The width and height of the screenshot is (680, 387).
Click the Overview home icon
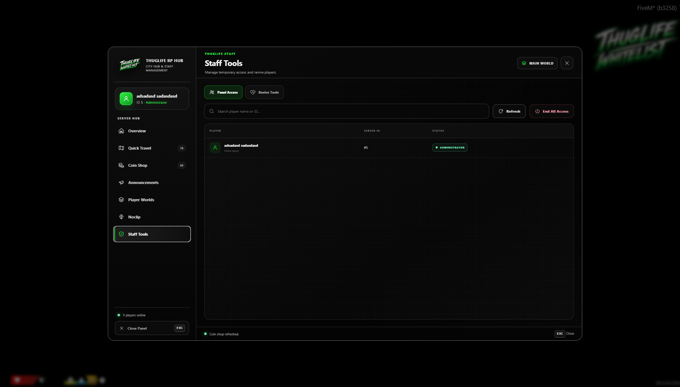click(x=121, y=131)
